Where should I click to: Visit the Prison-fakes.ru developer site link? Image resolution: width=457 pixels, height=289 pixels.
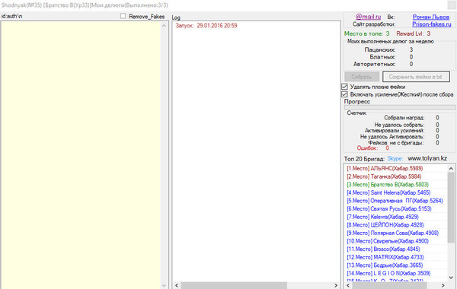pyautogui.click(x=432, y=24)
